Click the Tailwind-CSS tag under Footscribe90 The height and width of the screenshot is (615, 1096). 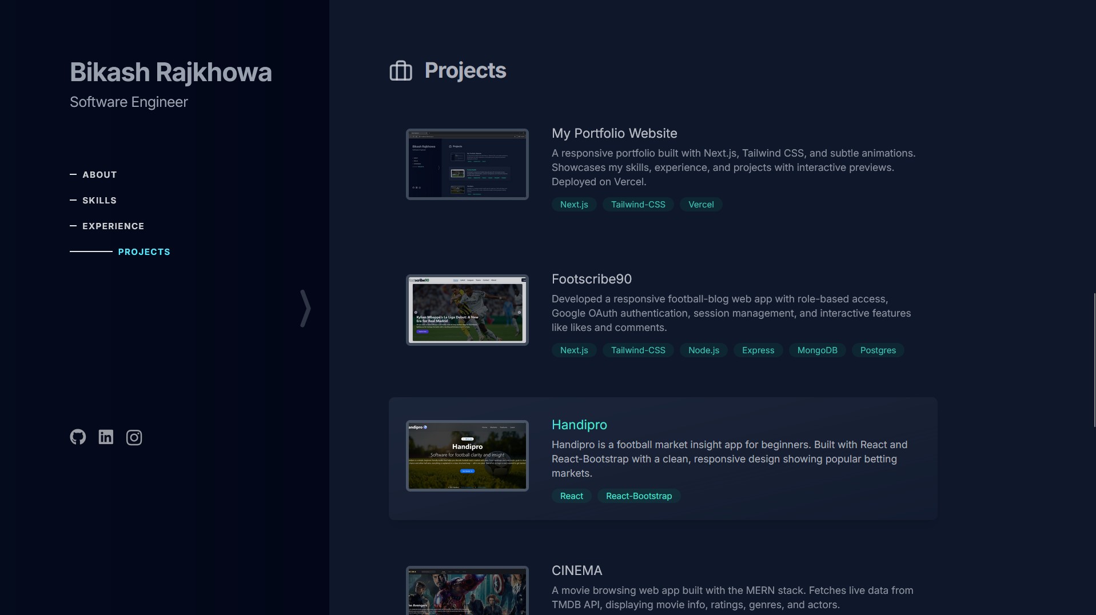638,350
